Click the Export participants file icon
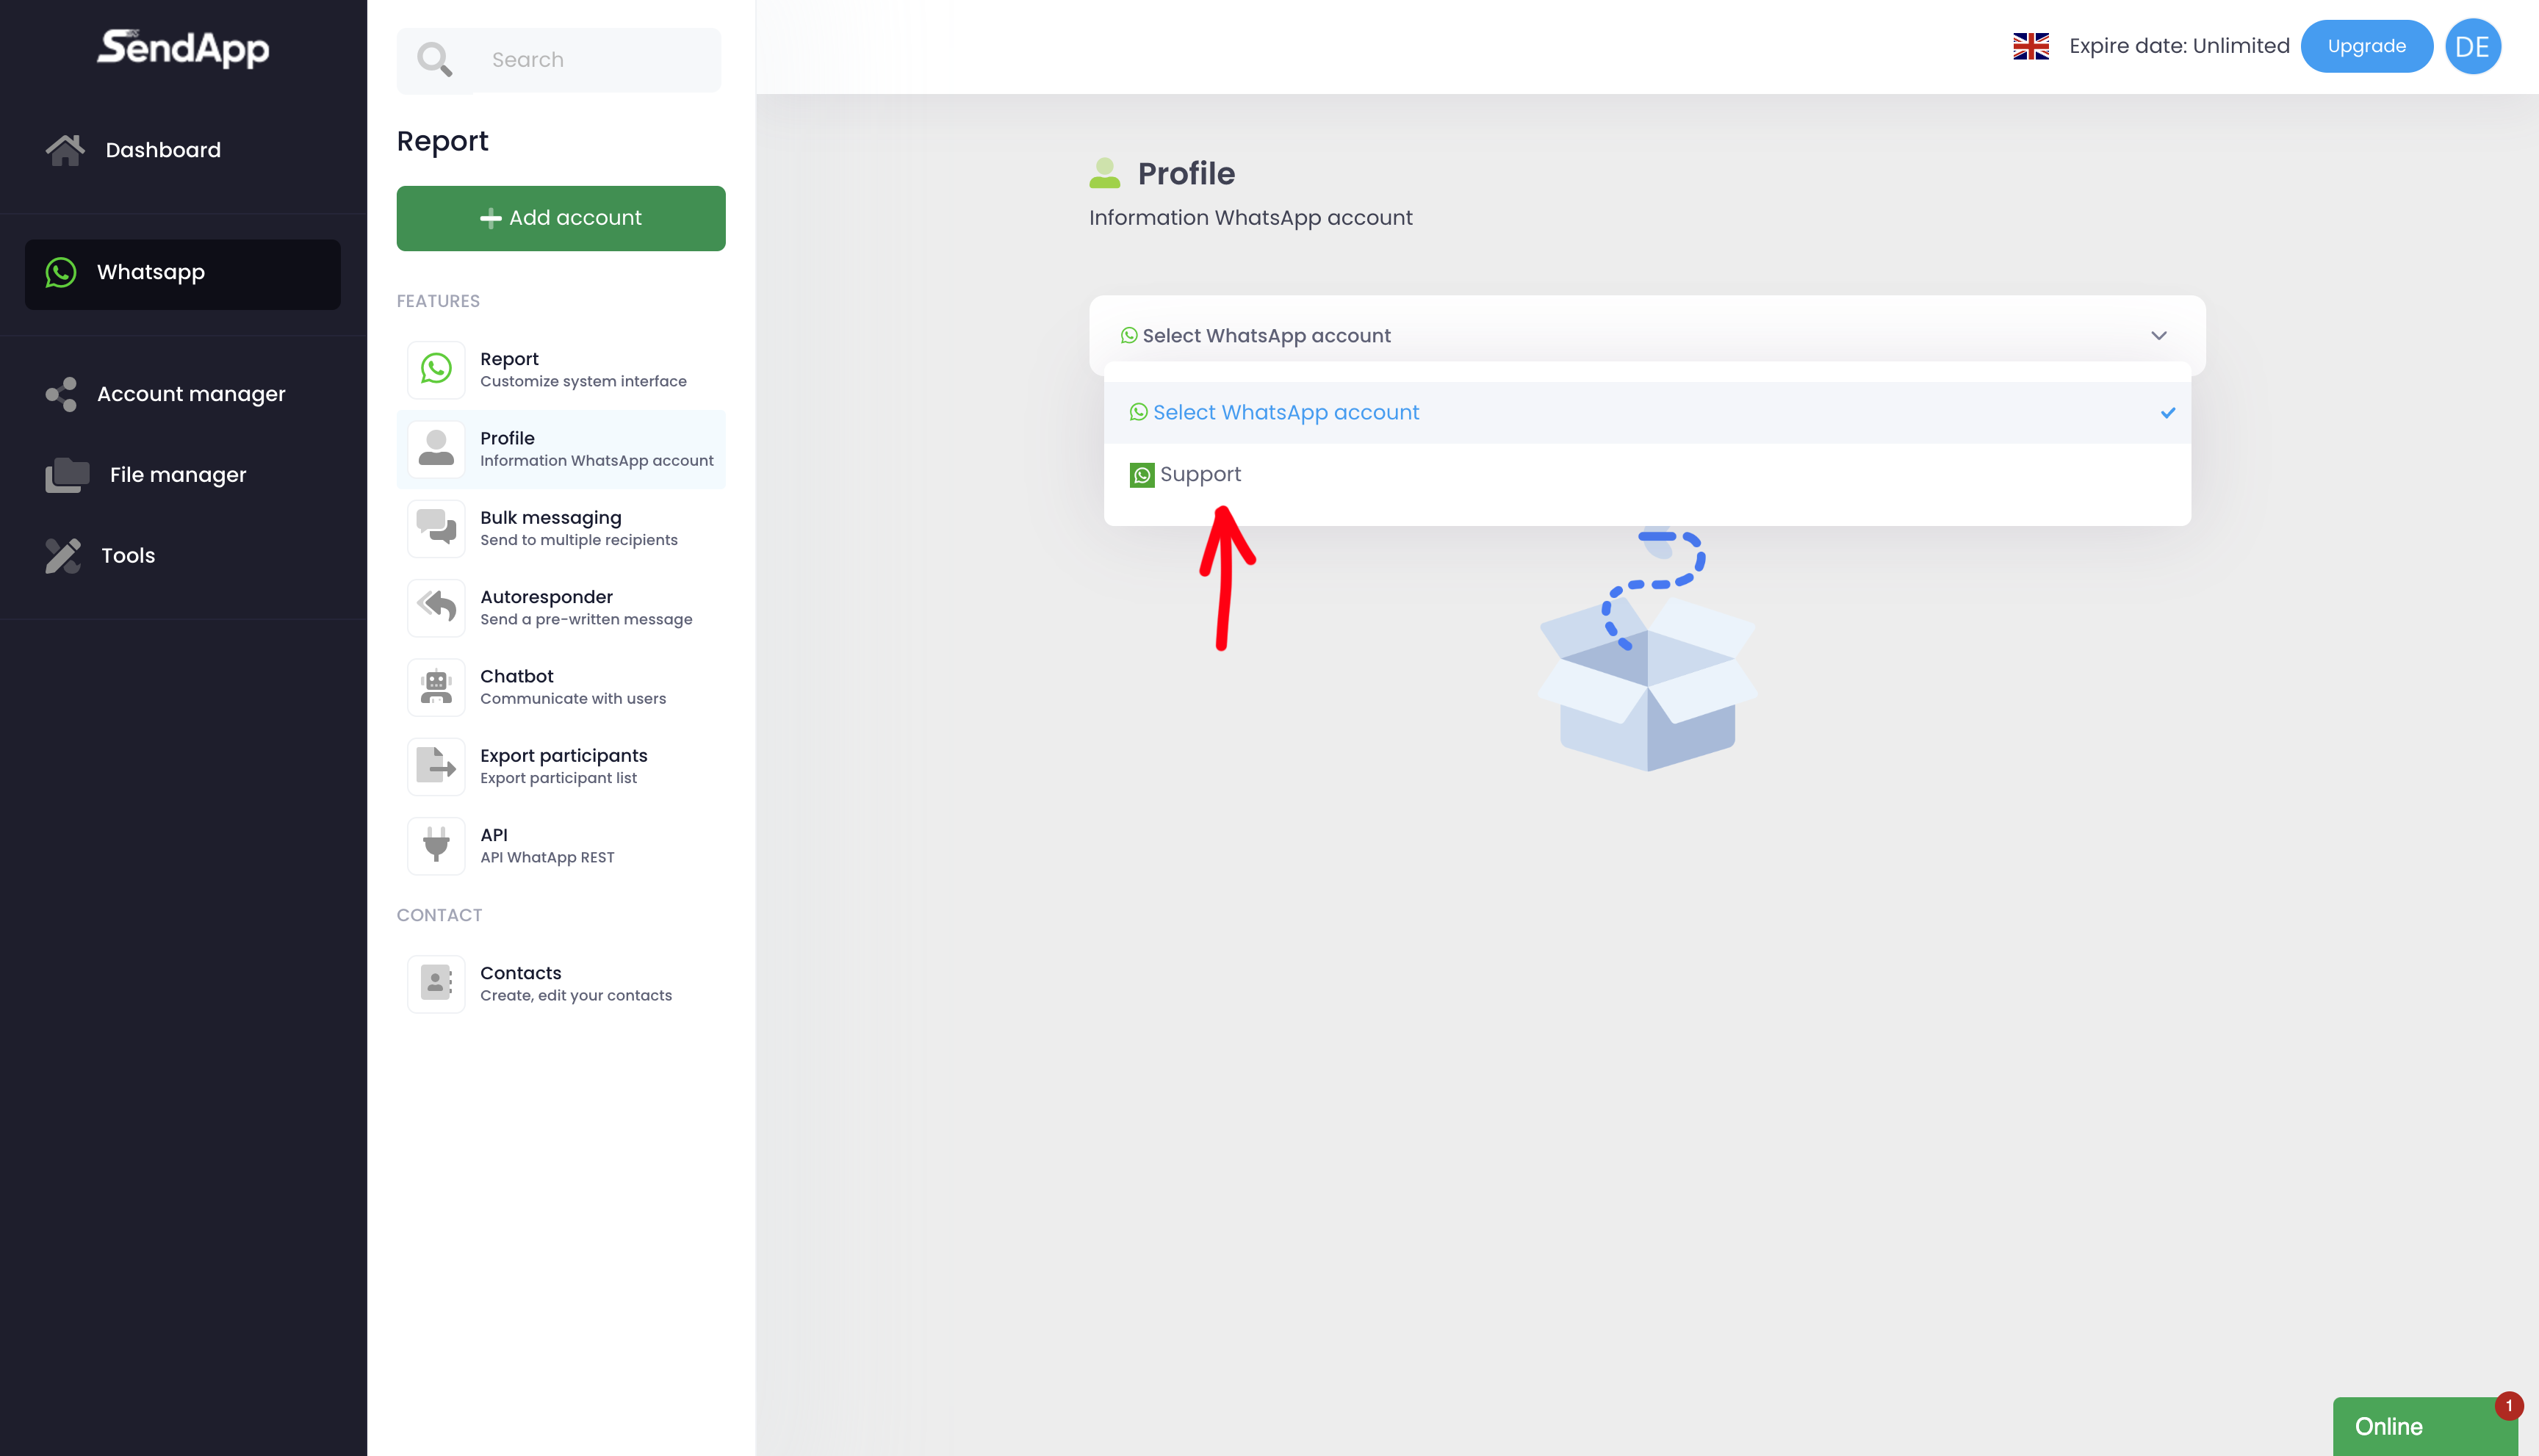 [x=436, y=766]
